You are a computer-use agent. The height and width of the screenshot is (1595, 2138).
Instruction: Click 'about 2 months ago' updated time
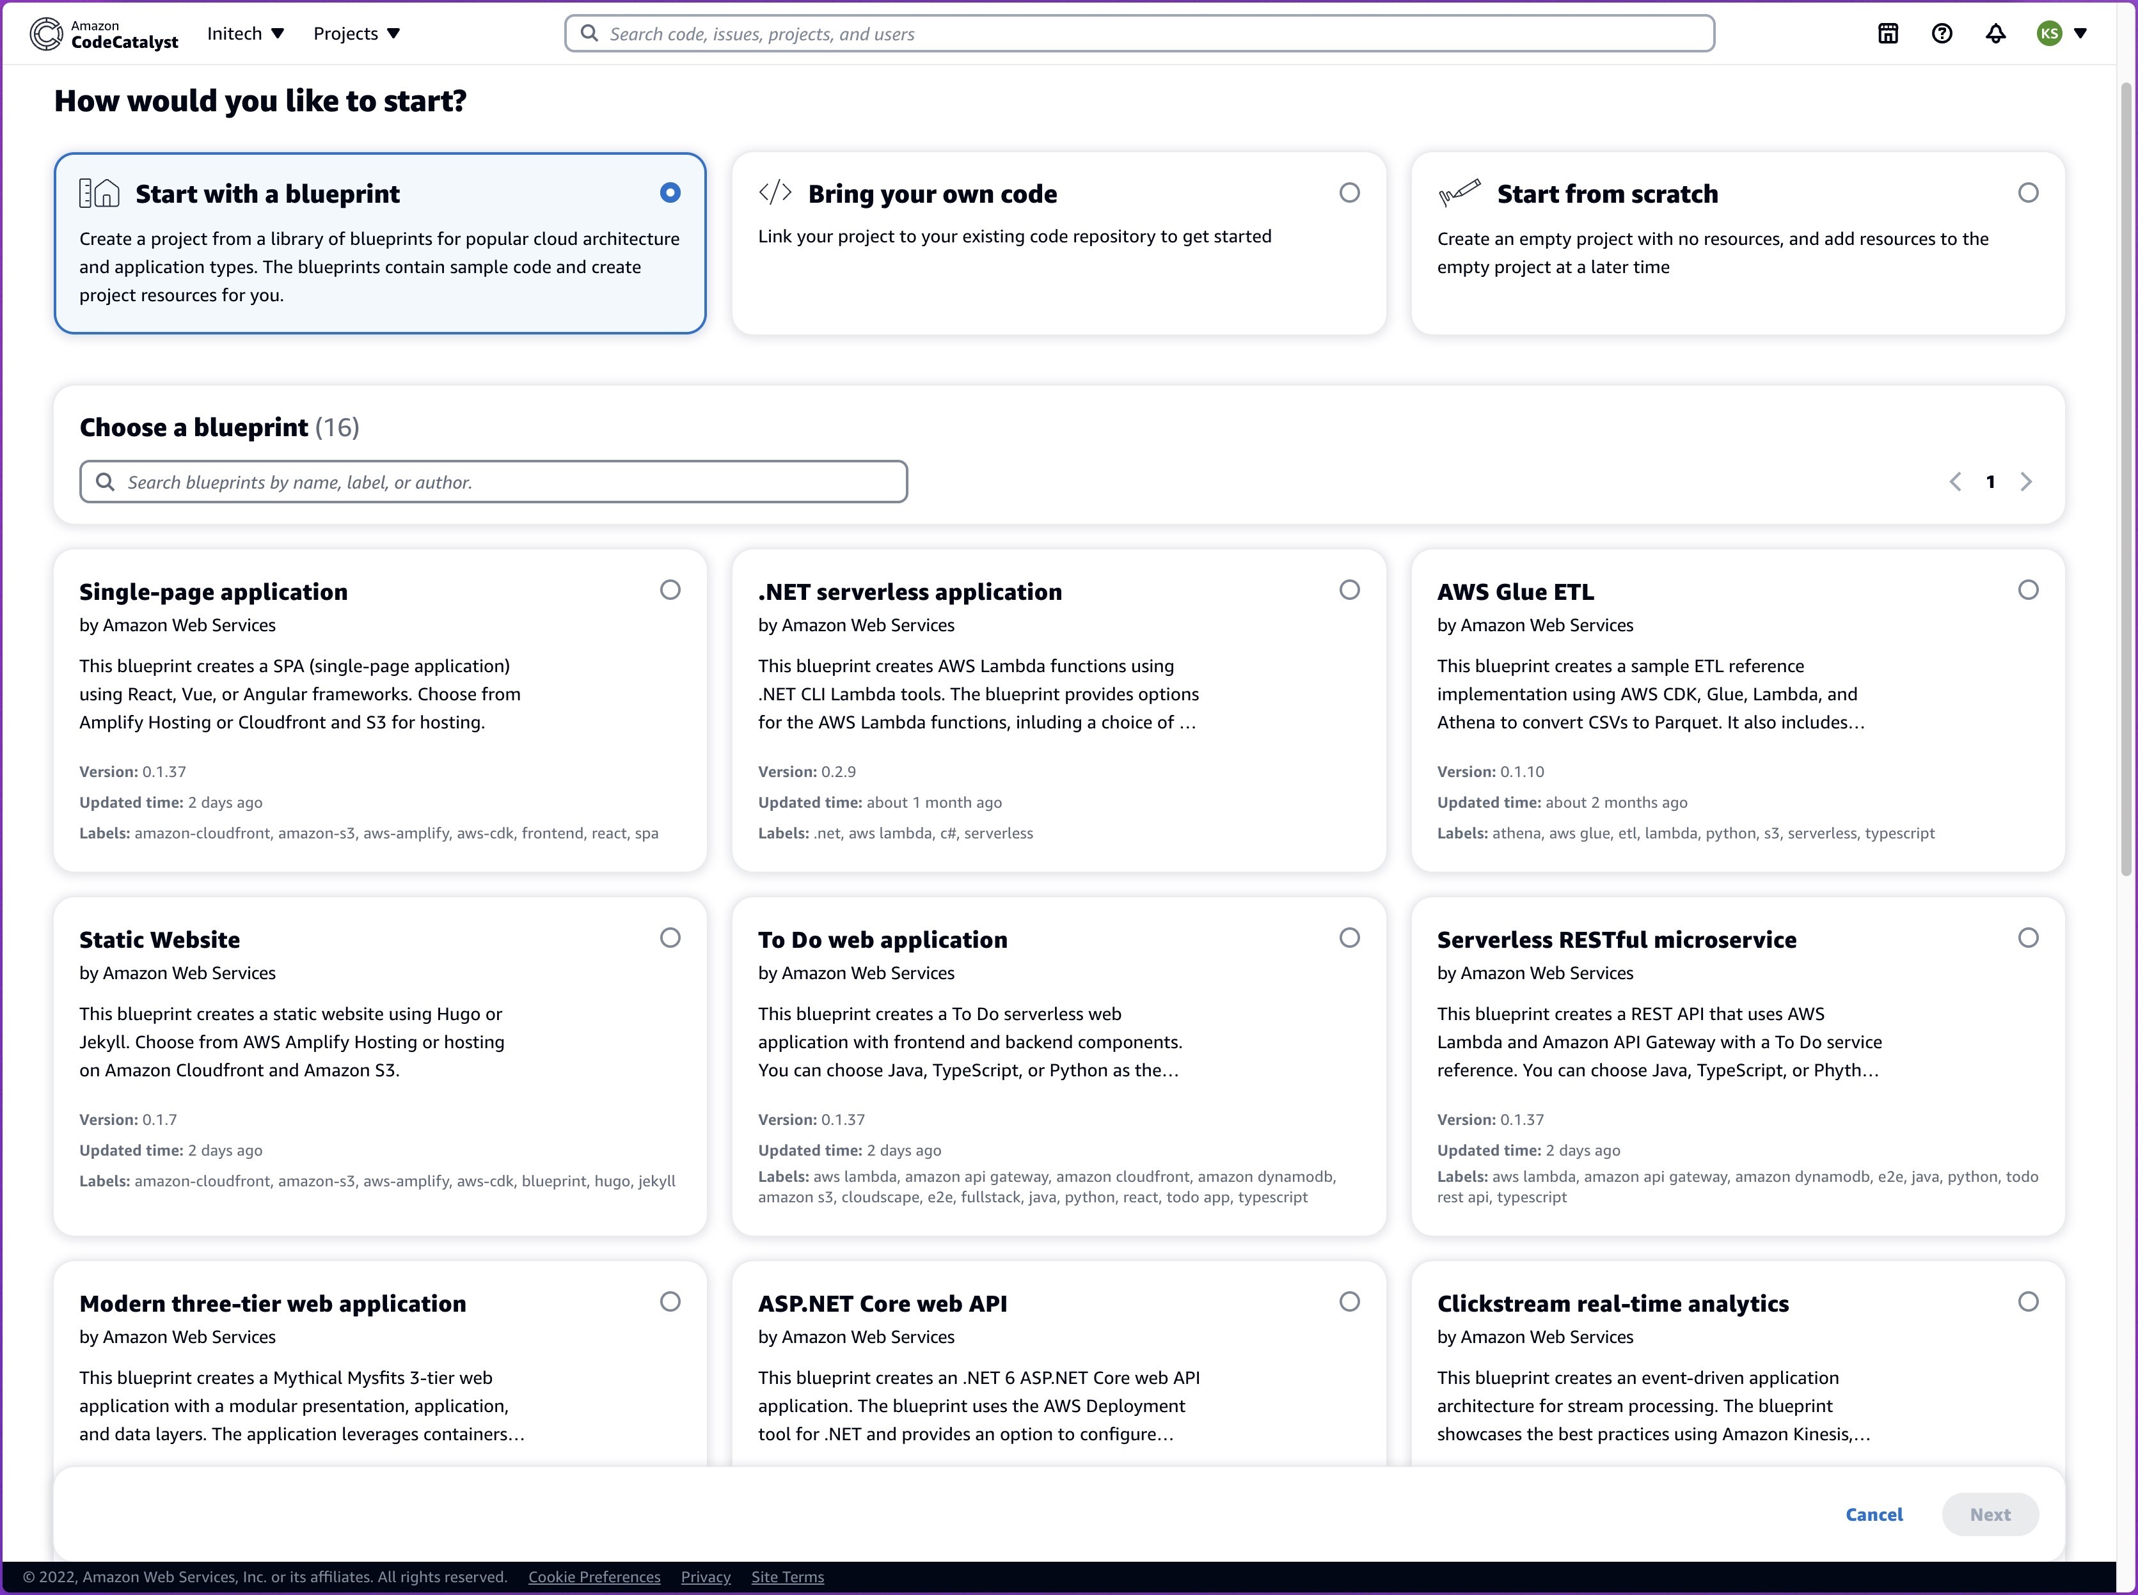(1617, 803)
